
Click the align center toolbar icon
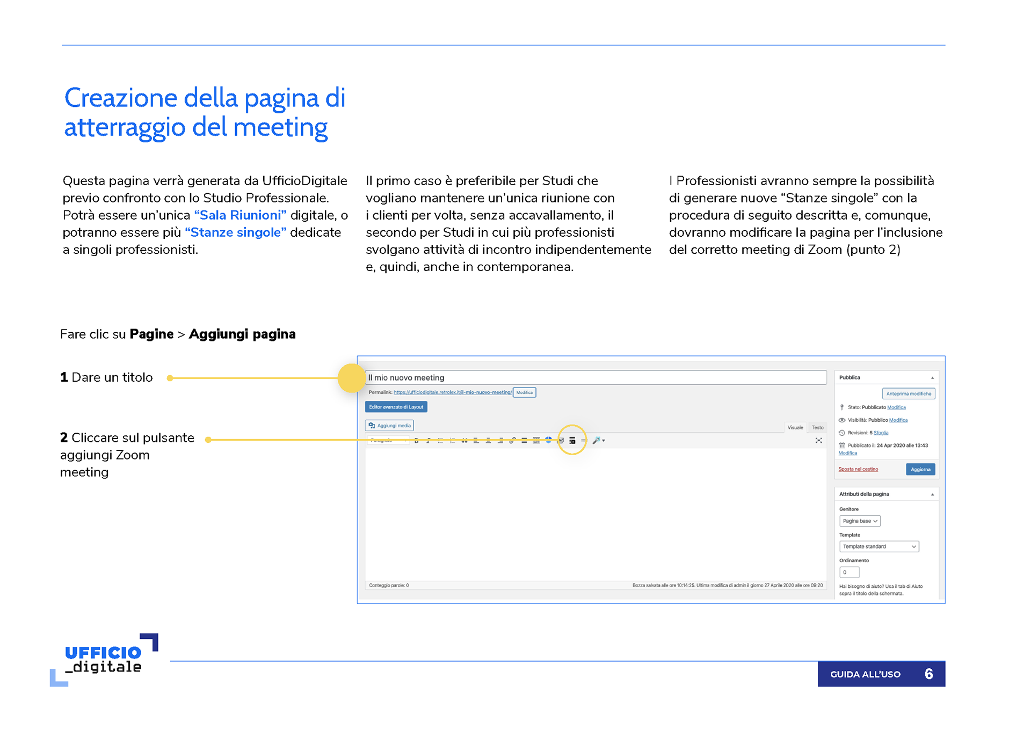(488, 441)
